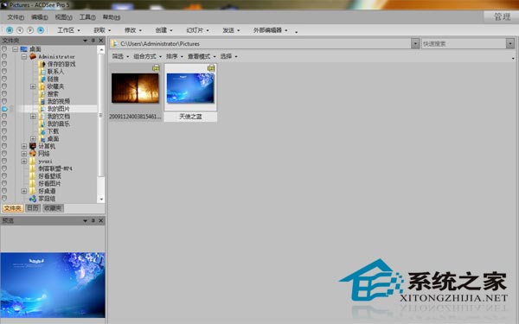Open the 文件 menu

point(16,17)
